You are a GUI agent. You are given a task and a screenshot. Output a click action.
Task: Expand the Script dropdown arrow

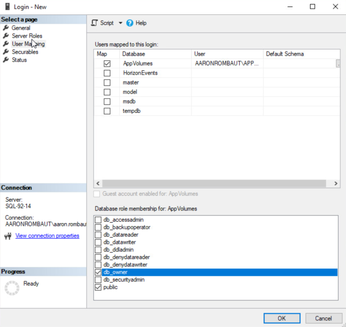pyautogui.click(x=121, y=23)
